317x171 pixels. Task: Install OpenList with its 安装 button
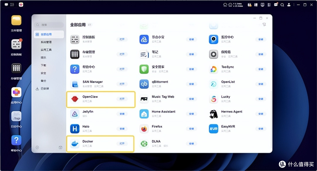261,84
